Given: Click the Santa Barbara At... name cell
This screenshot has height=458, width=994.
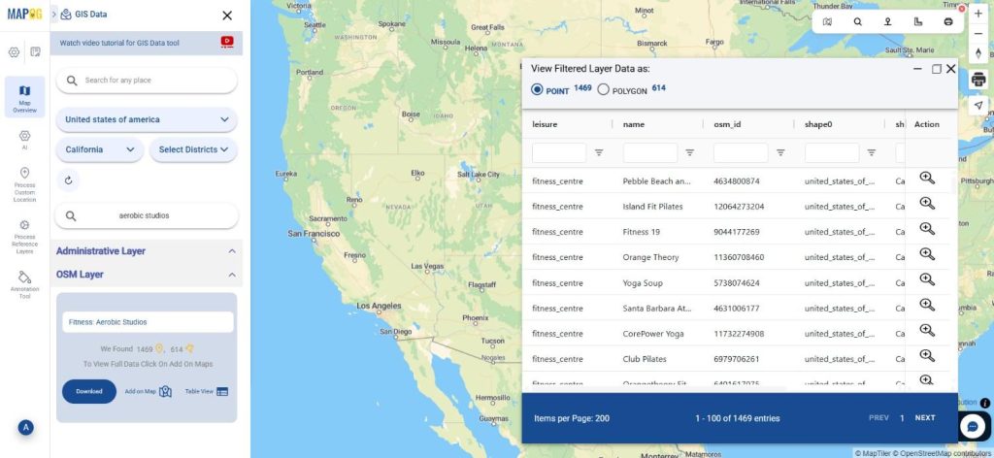Looking at the screenshot, I should [x=657, y=309].
